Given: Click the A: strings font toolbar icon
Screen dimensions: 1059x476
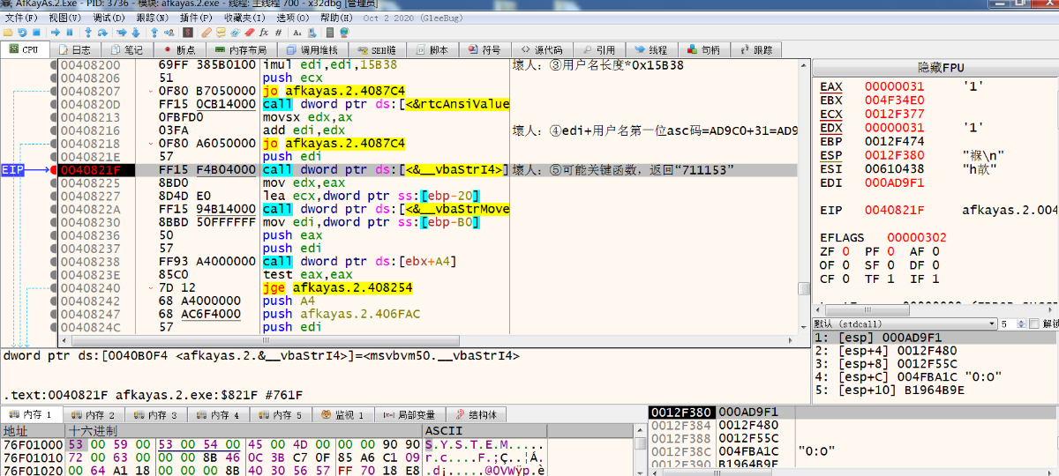Looking at the screenshot, I should point(297,32).
